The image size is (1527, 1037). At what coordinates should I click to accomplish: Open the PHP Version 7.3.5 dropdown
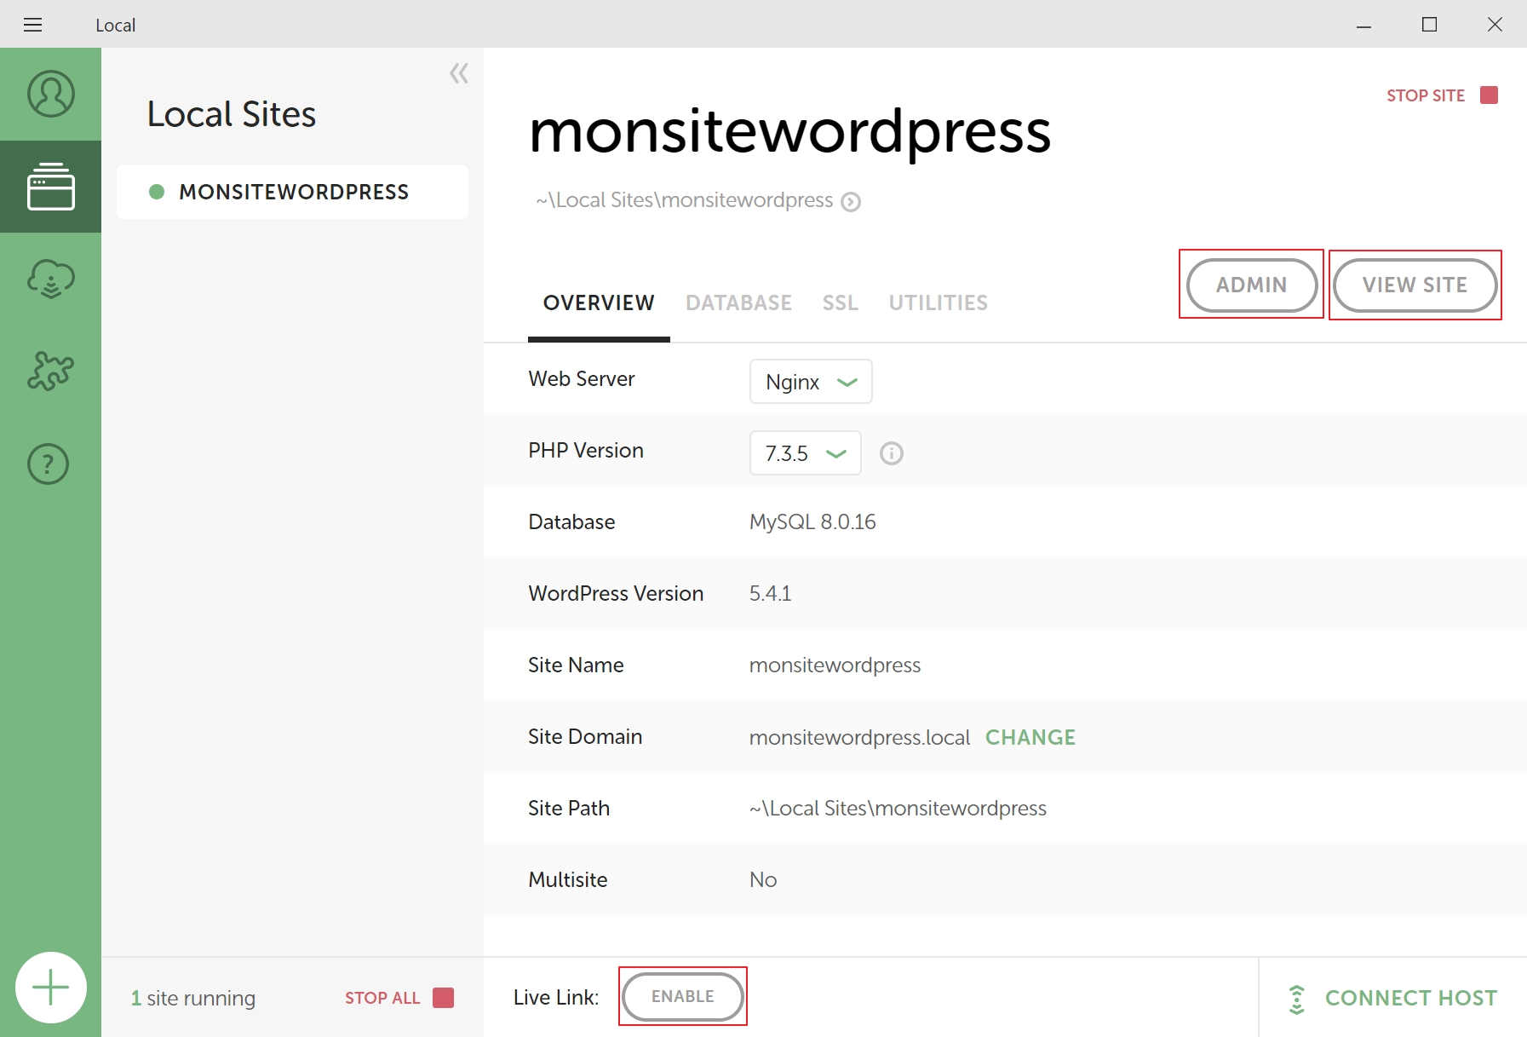pos(804,452)
